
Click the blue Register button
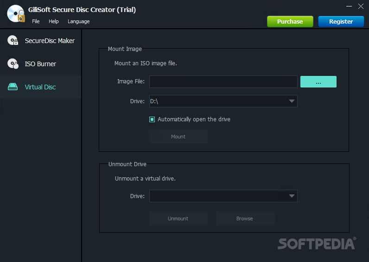[341, 21]
